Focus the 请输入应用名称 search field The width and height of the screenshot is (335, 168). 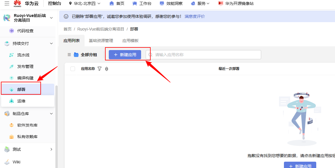tap(203, 55)
